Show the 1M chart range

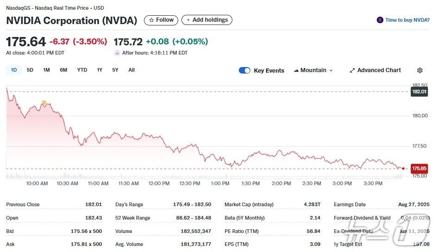(46, 70)
